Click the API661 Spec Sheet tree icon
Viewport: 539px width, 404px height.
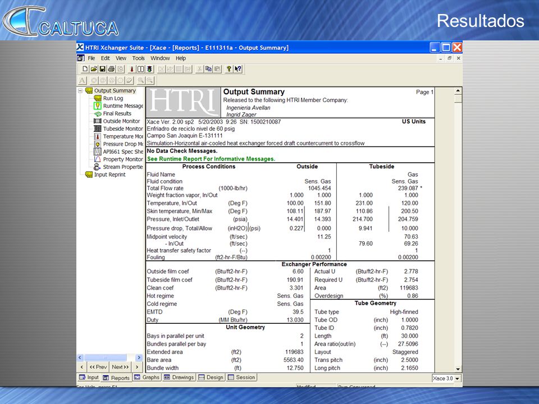pos(98,151)
